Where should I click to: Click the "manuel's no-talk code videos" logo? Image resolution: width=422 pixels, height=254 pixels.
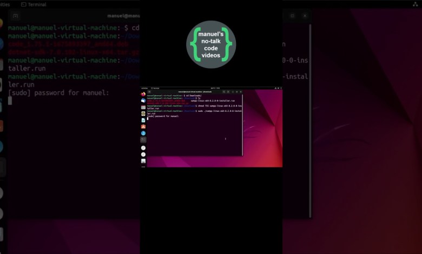click(x=211, y=44)
